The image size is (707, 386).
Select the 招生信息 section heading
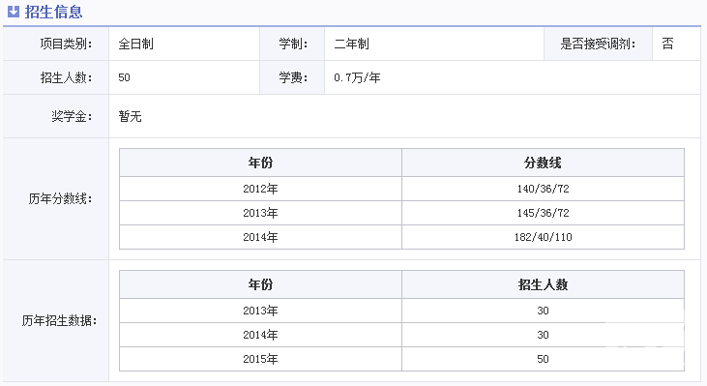tap(53, 12)
